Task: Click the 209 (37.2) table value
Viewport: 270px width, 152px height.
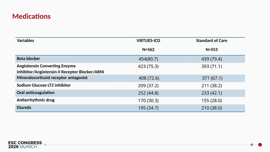Action: click(x=148, y=86)
